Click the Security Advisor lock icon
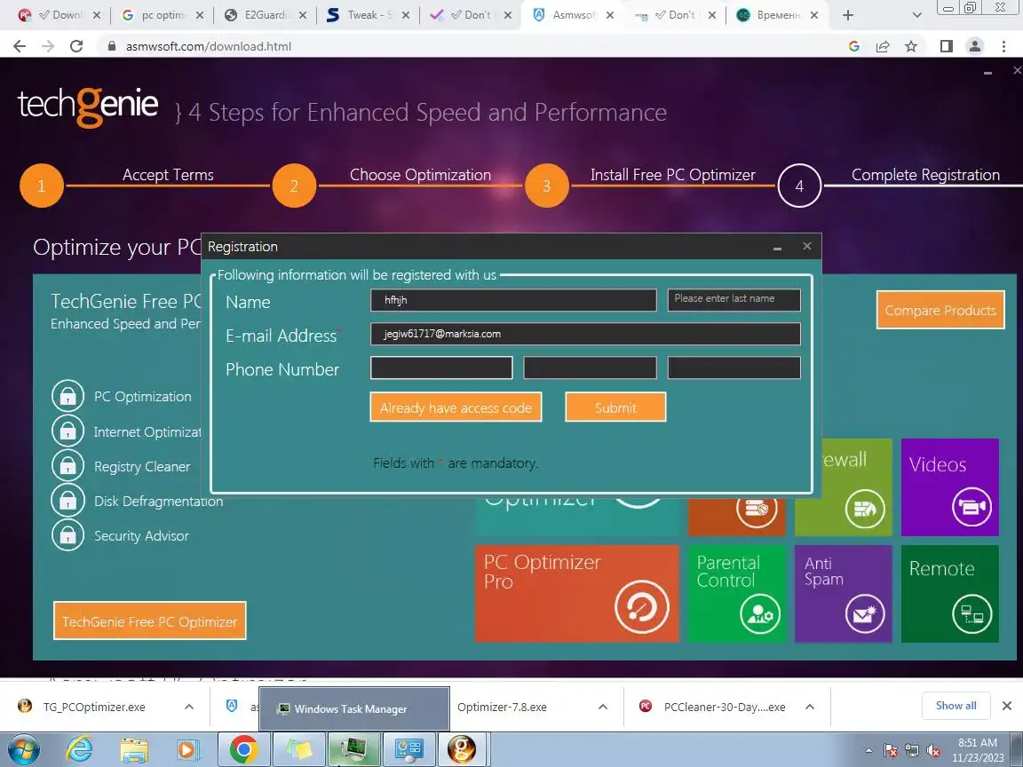Viewport: 1023px width, 767px height. (67, 534)
